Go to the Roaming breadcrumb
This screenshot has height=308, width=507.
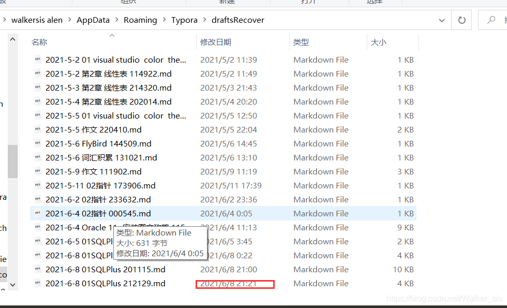pyautogui.click(x=140, y=20)
